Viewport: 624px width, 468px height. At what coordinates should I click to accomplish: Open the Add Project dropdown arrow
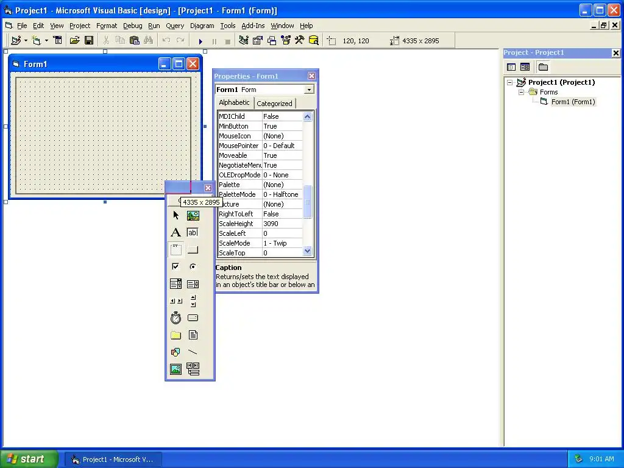point(26,41)
